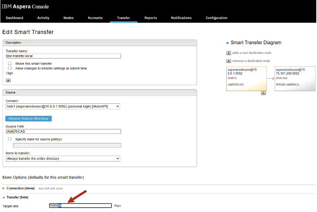317x212 pixels.
Task: Open the Dashboard tab
Action: [14, 18]
